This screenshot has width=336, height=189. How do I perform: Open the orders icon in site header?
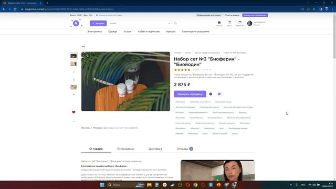[229, 23]
